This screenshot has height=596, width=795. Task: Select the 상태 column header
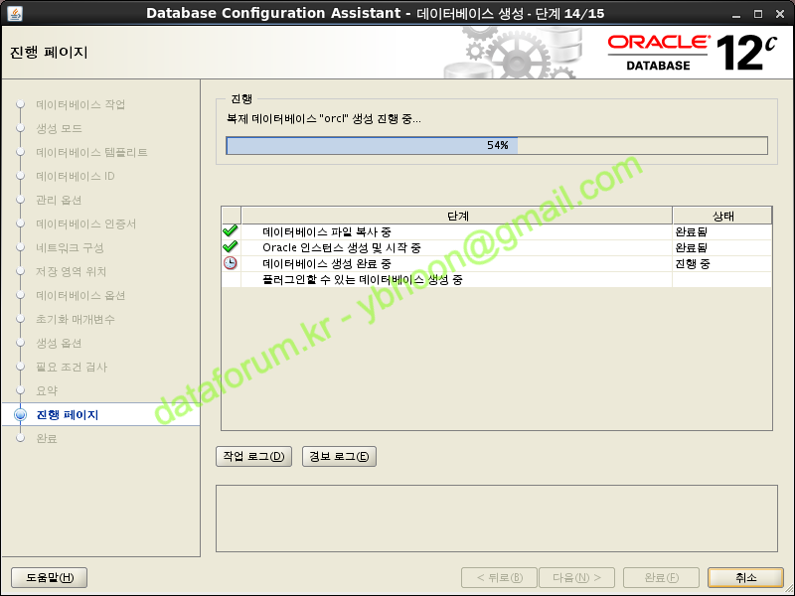pos(722,216)
